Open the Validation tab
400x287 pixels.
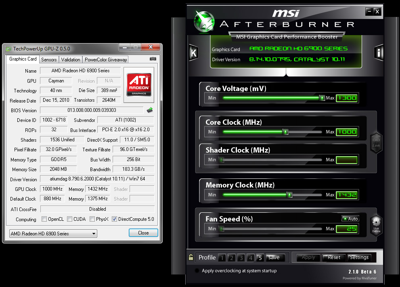[x=71, y=60]
